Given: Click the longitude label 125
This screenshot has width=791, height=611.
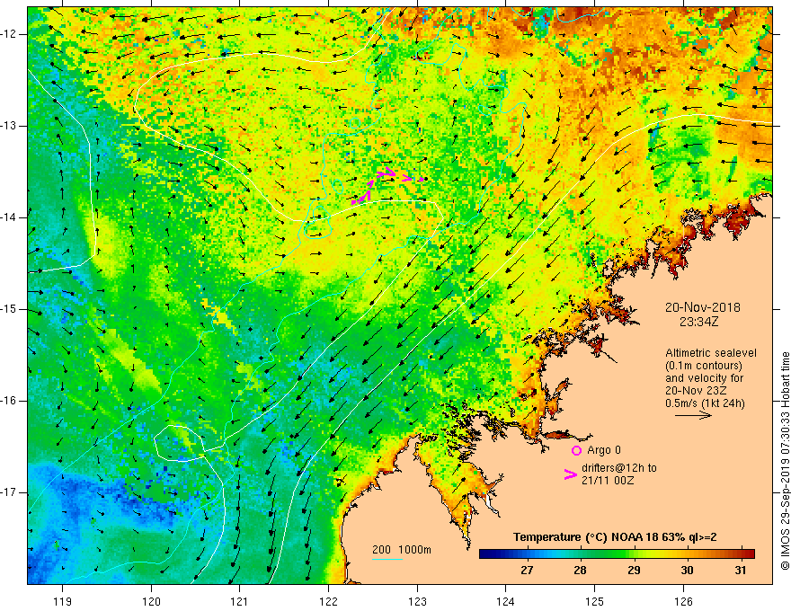Looking at the screenshot, I should 595,602.
